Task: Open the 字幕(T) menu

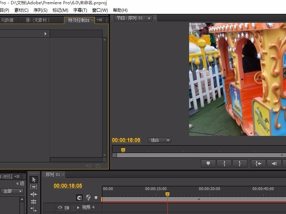Action: 80,10
